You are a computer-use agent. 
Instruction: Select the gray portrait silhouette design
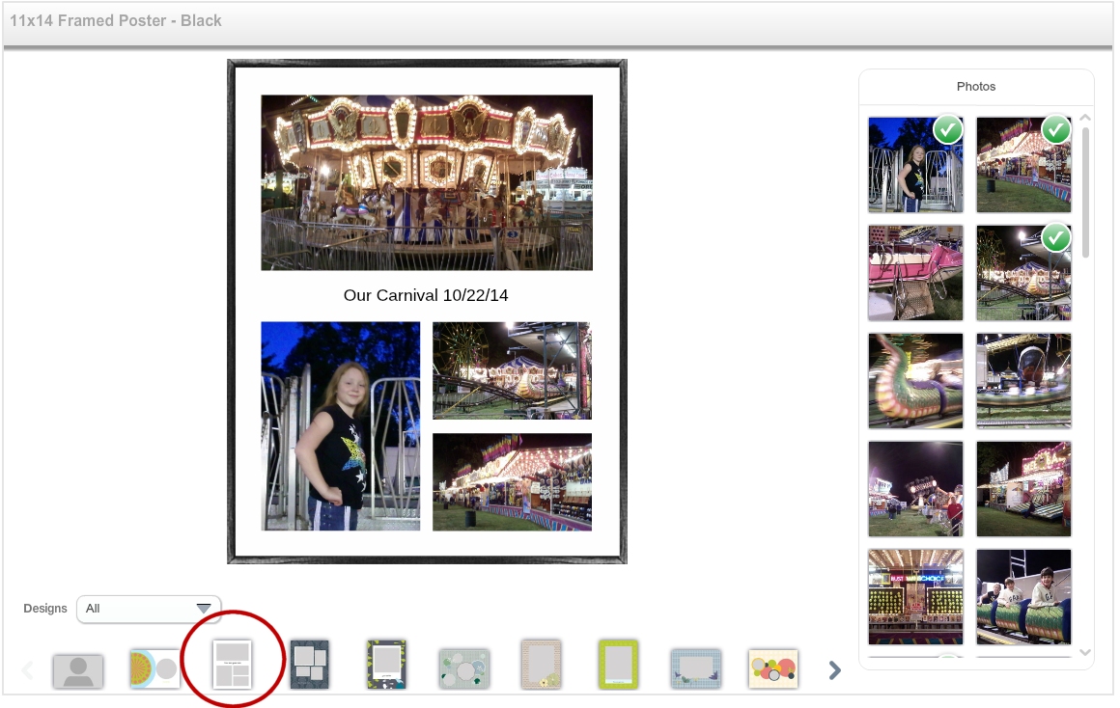pyautogui.click(x=78, y=670)
